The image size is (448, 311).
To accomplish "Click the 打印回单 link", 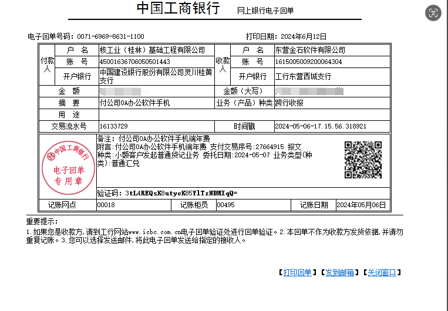I will click(x=298, y=272).
